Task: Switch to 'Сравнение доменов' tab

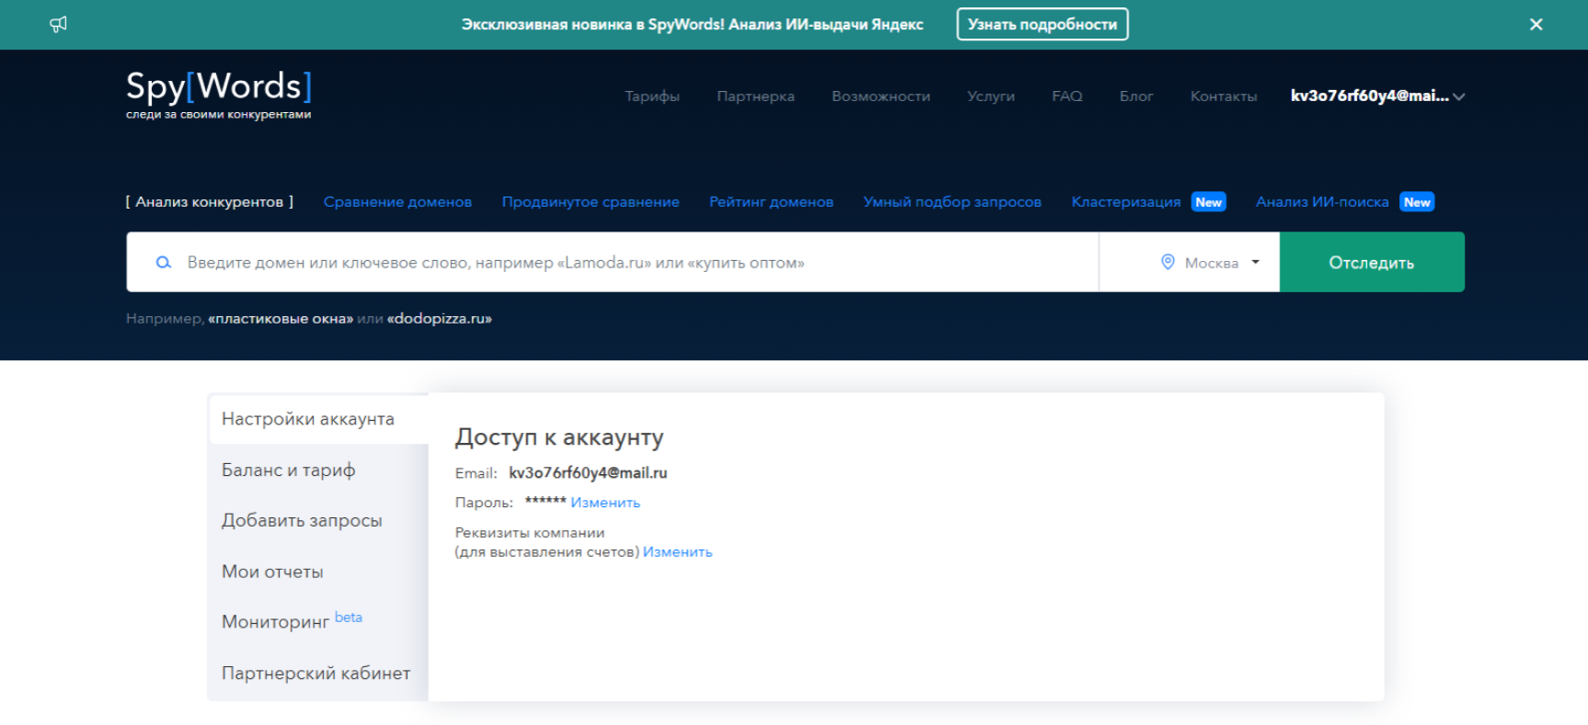Action: 397,202
